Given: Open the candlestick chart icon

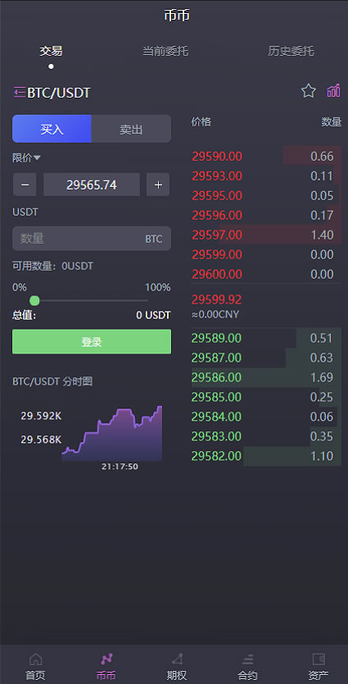Looking at the screenshot, I should point(333,91).
